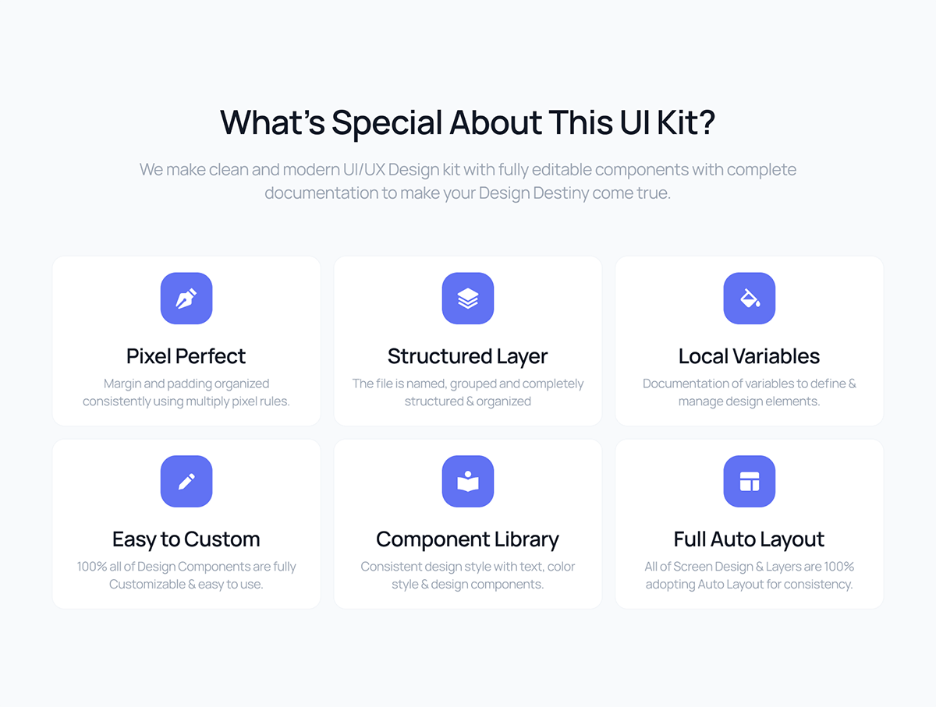
Task: Click the All of Screen Design & Layers text
Action: [750, 575]
